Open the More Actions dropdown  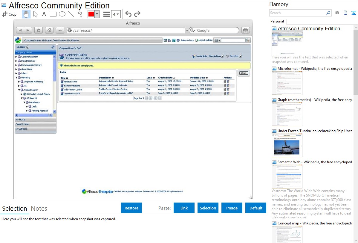click(216, 56)
